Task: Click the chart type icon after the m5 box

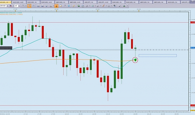Action: tap(23, 6)
